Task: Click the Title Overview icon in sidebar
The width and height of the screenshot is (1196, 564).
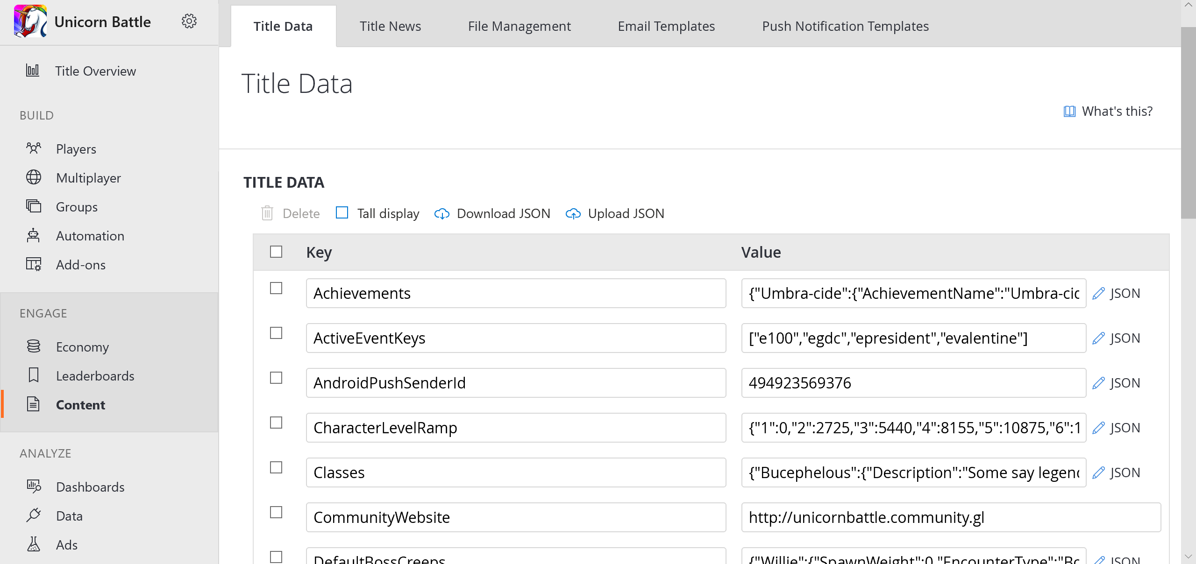Action: 34,71
